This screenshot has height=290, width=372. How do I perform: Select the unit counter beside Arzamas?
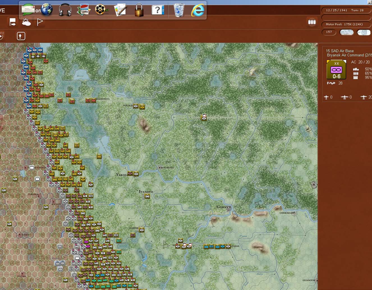click(228, 247)
